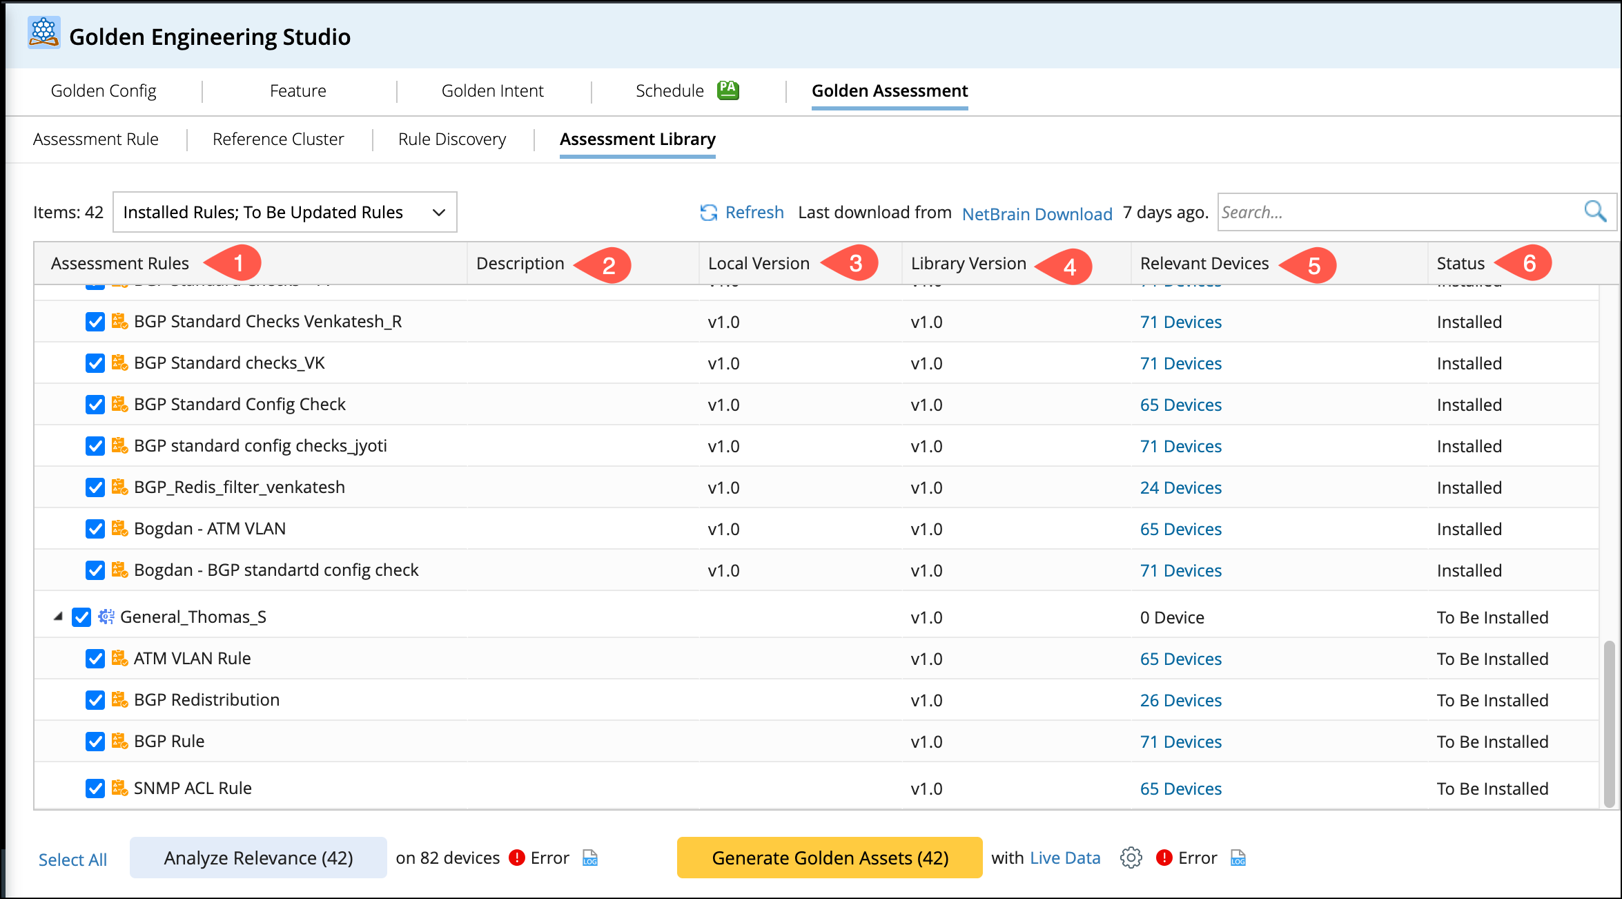Open the Golden Intent tab
Screen dimensions: 1622x899
click(x=492, y=91)
